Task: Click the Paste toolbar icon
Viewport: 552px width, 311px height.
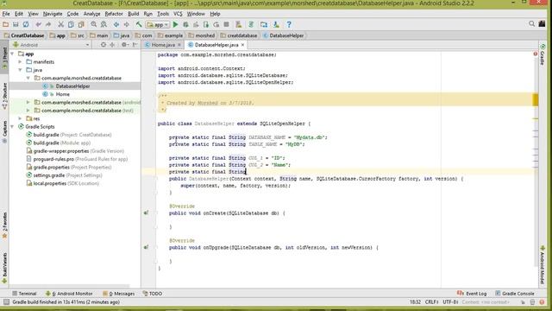Action: [x=81, y=25]
